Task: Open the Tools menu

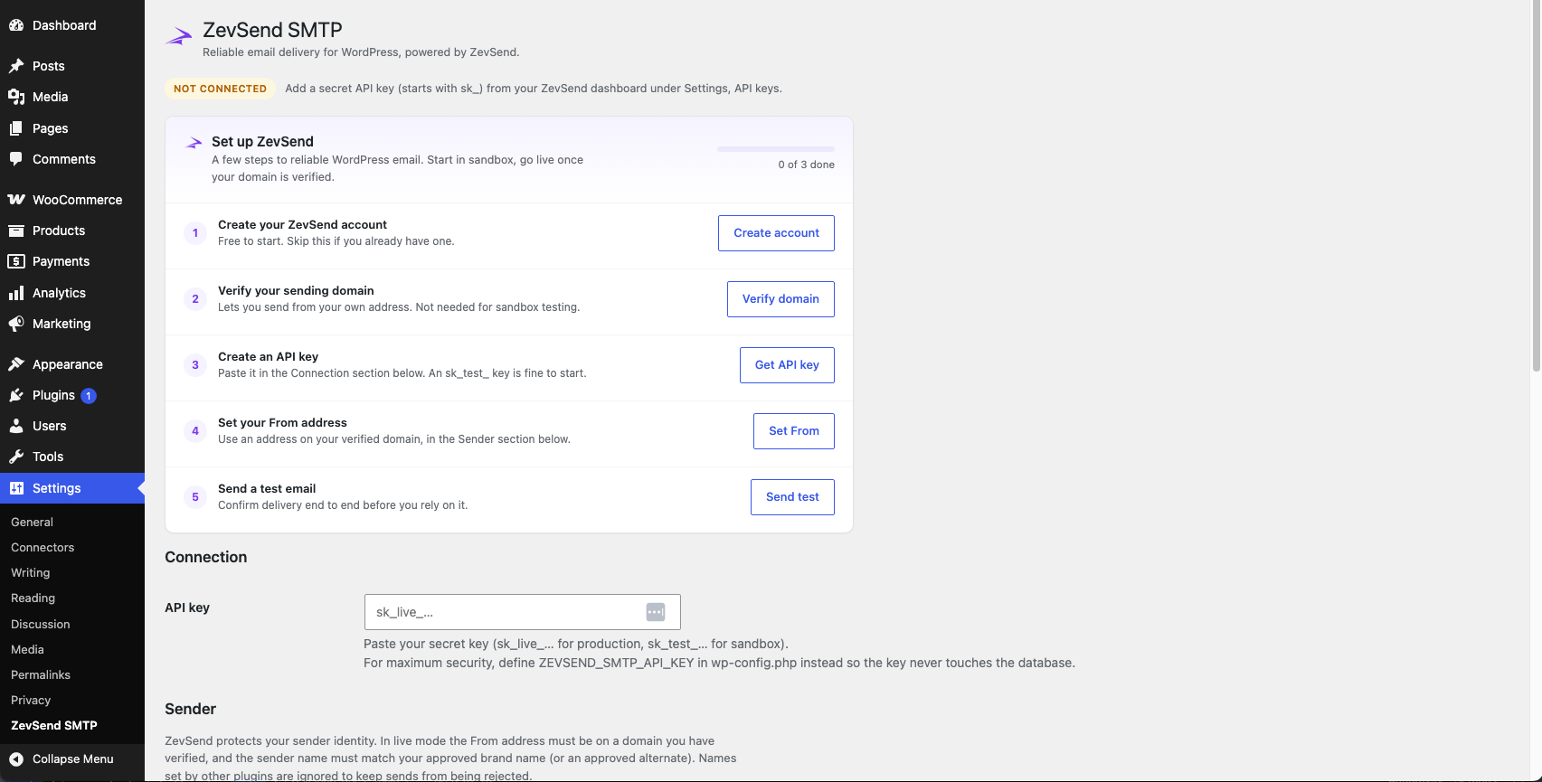Action: (72, 457)
